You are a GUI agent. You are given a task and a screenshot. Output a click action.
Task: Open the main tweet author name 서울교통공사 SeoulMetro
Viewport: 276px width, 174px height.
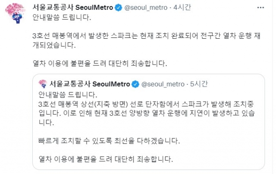tap(73, 8)
